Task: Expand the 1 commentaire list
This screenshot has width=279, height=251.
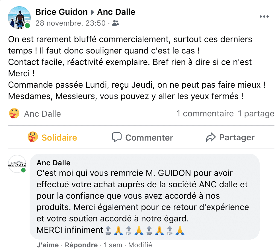Action: [x=205, y=114]
